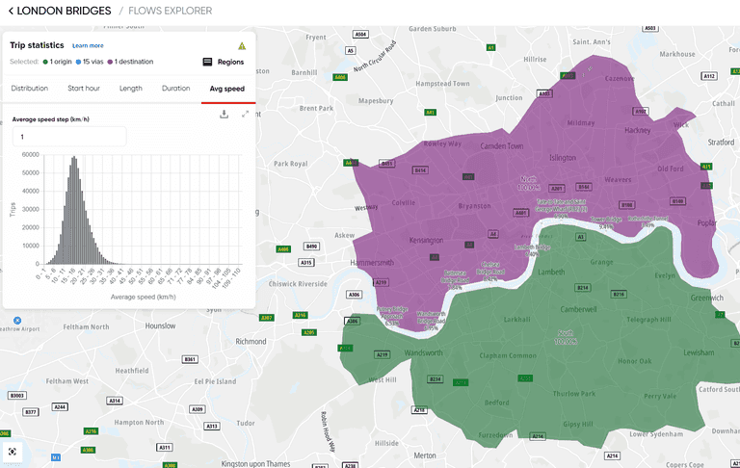
Task: Switch to the Distribution tab
Action: [30, 89]
